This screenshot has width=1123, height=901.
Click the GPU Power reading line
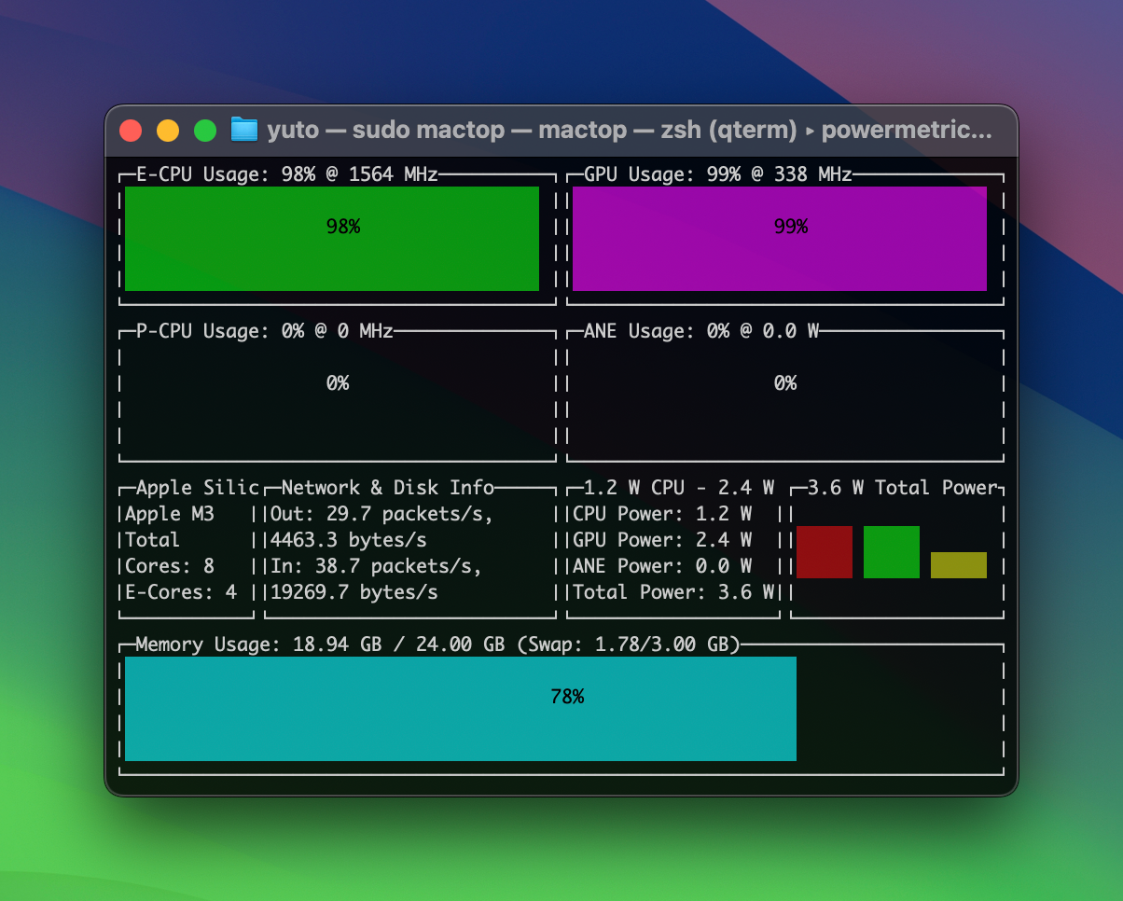(661, 540)
